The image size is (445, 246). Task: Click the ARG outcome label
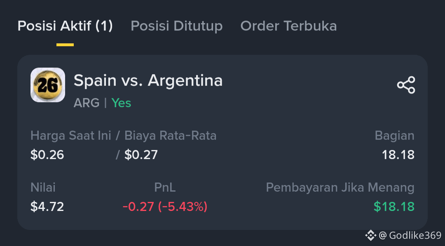coord(87,103)
